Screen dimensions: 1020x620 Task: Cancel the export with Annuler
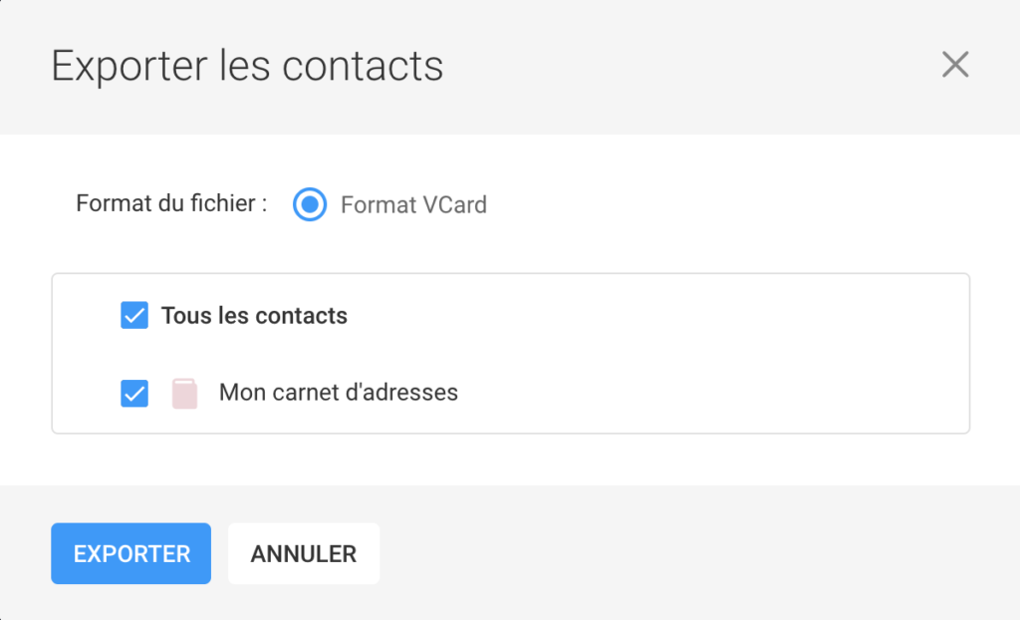[x=304, y=554]
